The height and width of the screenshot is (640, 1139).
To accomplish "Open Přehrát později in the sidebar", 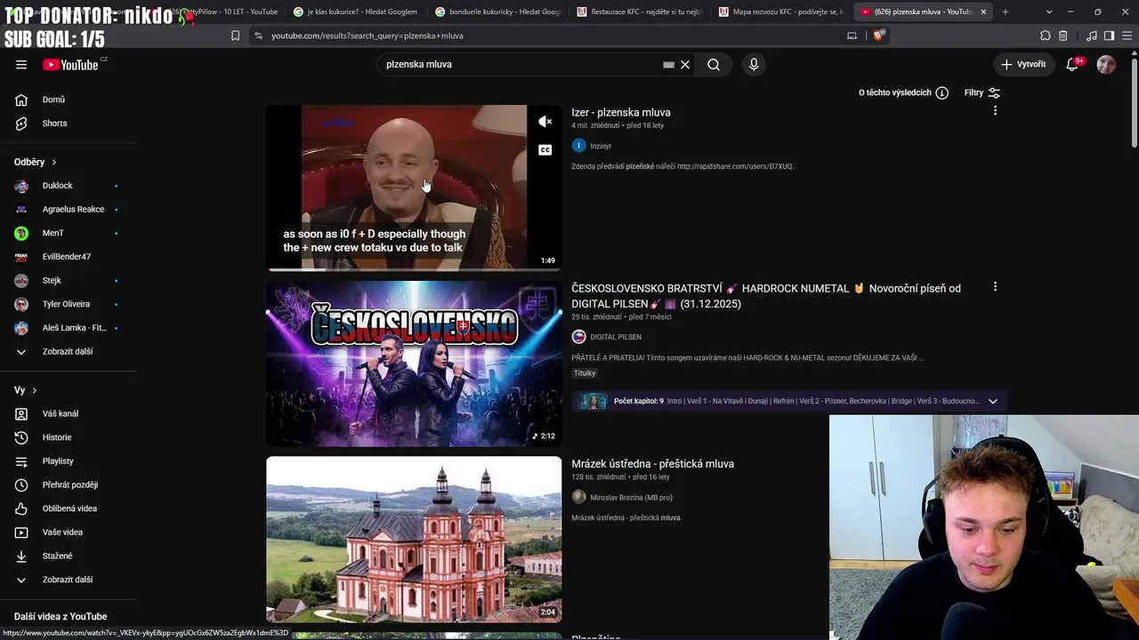I will coord(69,484).
